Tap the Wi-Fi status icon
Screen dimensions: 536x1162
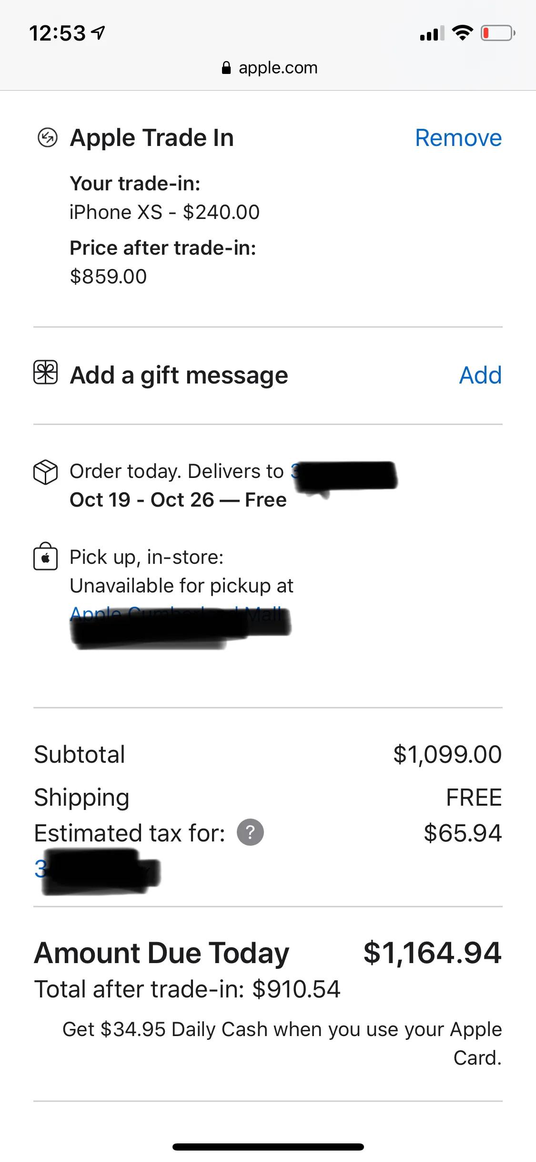pyautogui.click(x=462, y=33)
